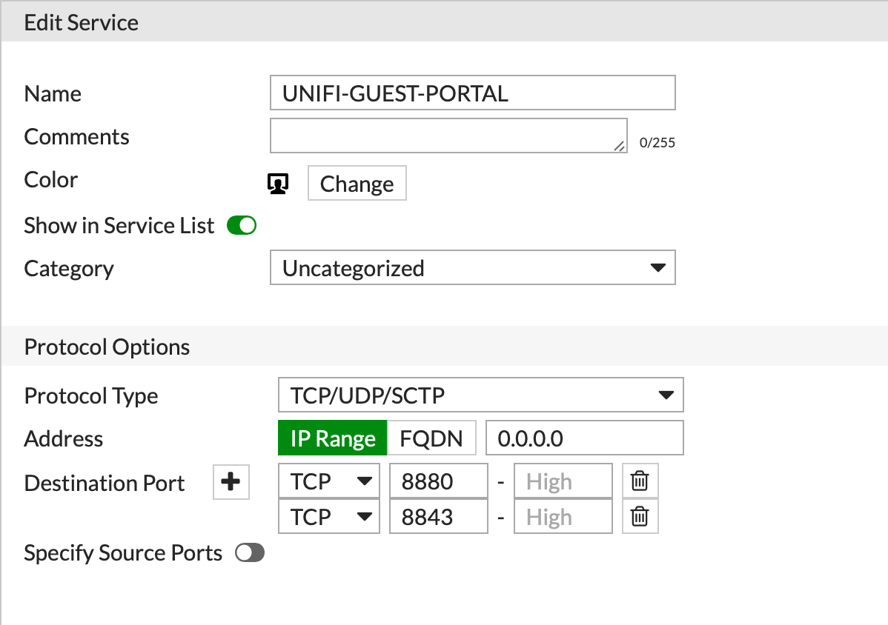
Task: Click High port field in 8880 row
Action: tap(563, 481)
